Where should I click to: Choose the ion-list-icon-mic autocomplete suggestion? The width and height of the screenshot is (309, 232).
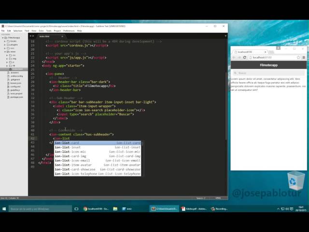pyautogui.click(x=98, y=152)
